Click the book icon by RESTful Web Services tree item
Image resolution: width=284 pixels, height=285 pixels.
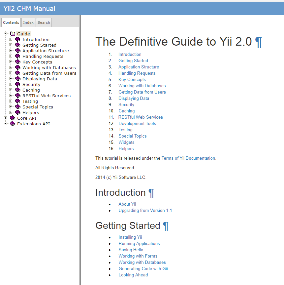coord(18,96)
